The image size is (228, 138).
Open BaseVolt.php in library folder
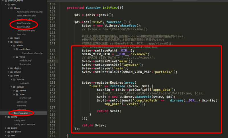coord(23,27)
